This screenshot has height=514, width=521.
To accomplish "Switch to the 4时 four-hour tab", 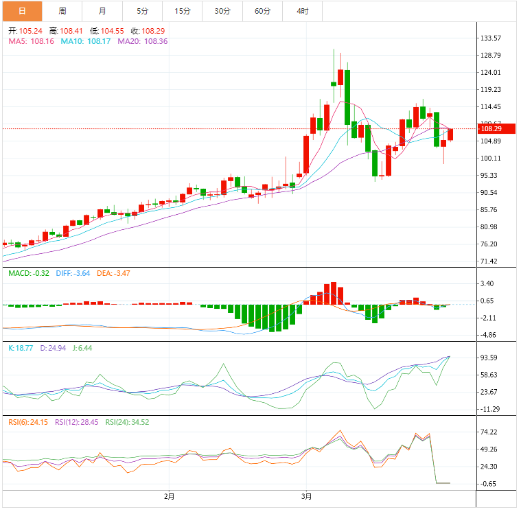I will 303,11.
